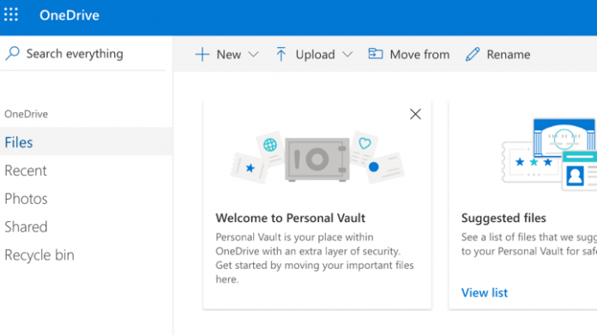Expand the New dropdown chevron
The image size is (597, 335).
pyautogui.click(x=253, y=54)
